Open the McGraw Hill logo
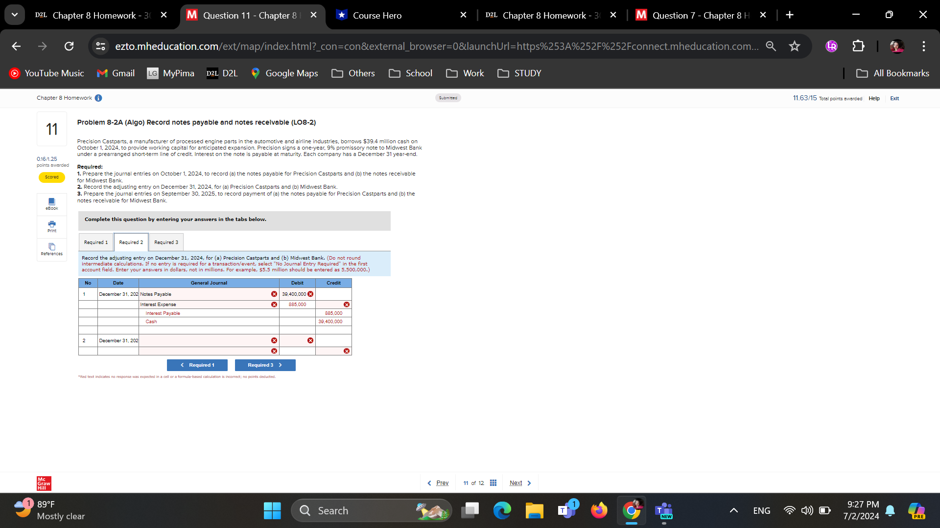940x528 pixels. pyautogui.click(x=43, y=483)
